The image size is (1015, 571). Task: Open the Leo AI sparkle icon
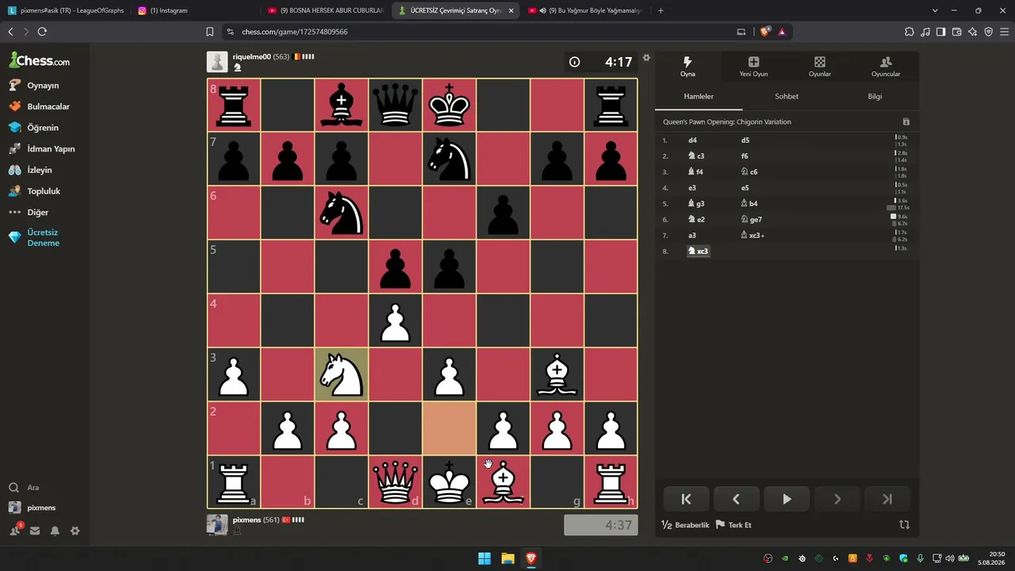(x=972, y=32)
